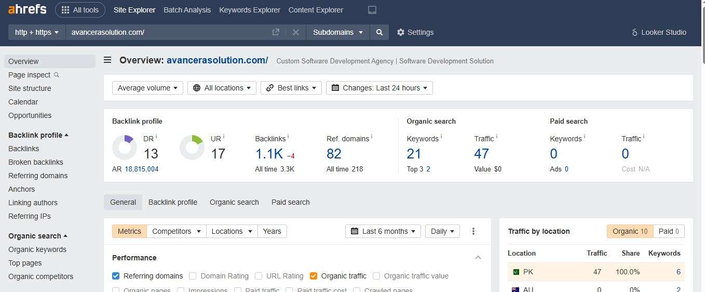Click the Backlinks info icon

click(x=288, y=137)
